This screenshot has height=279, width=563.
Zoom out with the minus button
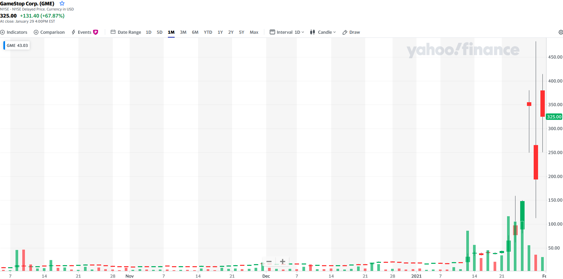[269, 262]
